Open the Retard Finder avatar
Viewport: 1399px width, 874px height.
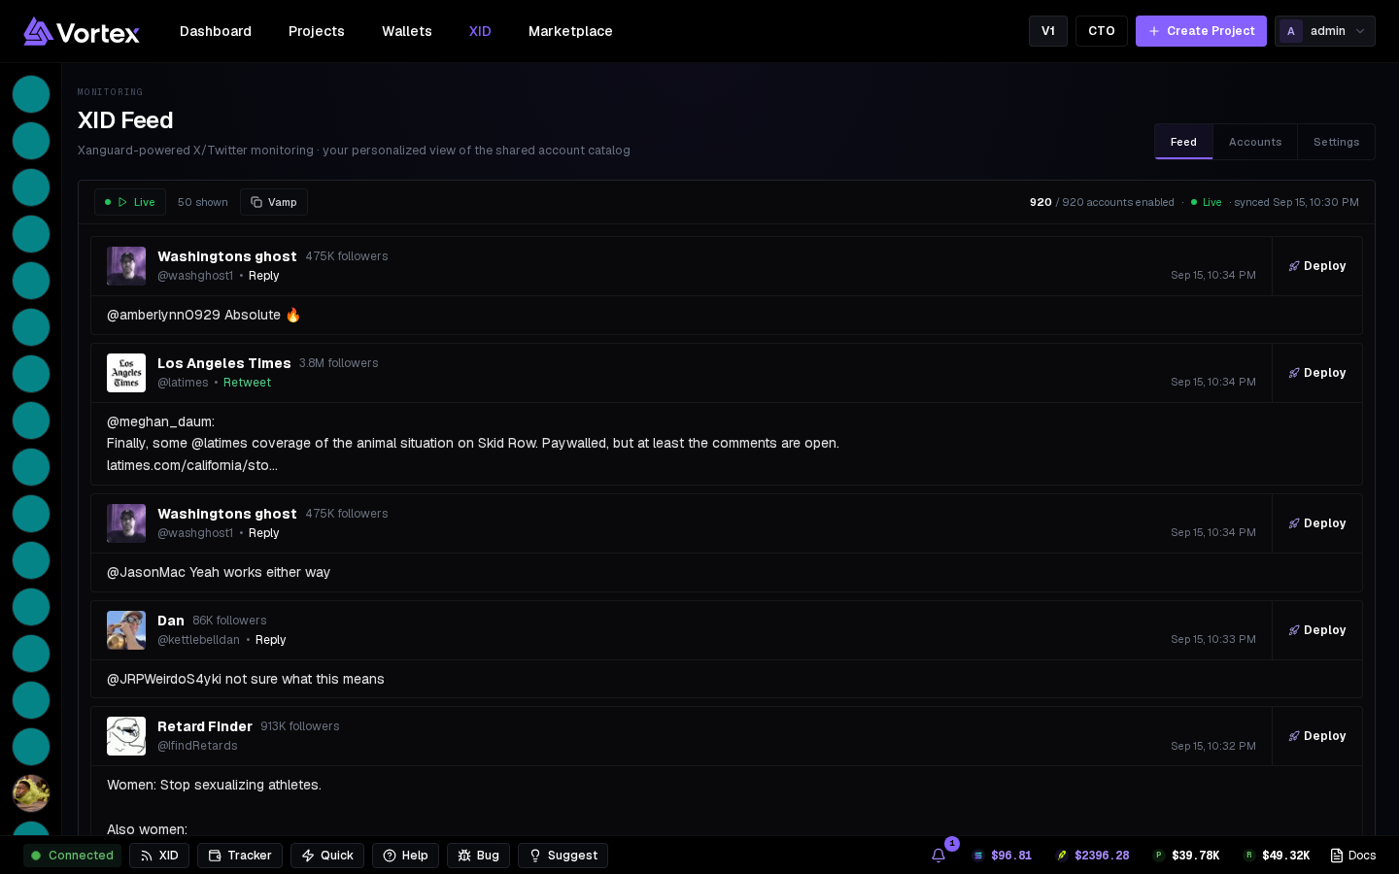(126, 736)
